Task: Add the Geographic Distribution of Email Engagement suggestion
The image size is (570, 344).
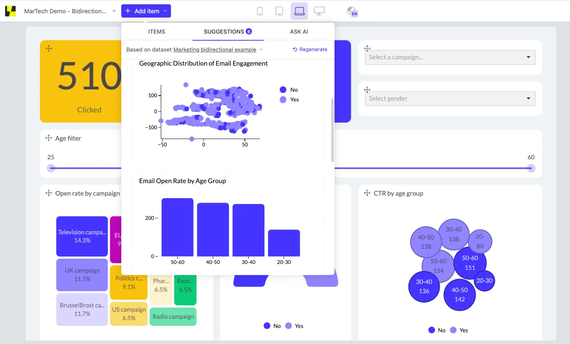Action: click(228, 109)
